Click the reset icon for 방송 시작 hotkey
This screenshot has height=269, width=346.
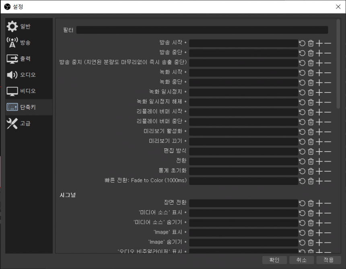tap(302, 43)
